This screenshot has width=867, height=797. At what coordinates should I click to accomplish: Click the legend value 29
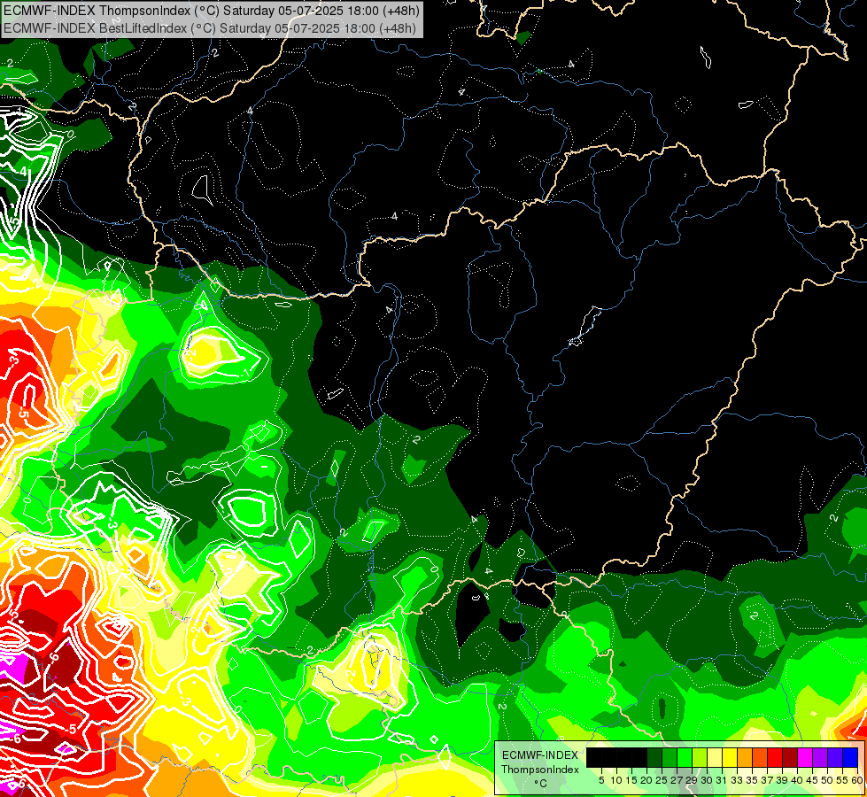click(691, 780)
